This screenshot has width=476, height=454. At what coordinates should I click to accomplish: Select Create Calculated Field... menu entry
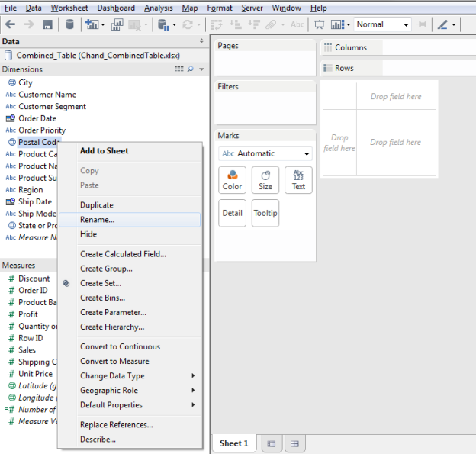[x=130, y=254]
